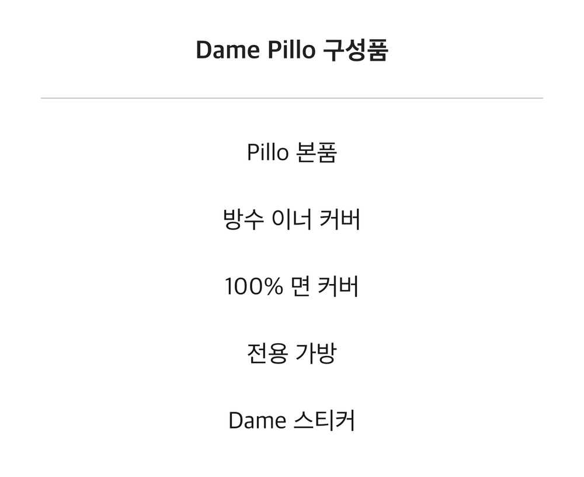584x477 pixels.
Task: Select the word "구성품" in the heading
Action: (x=356, y=50)
